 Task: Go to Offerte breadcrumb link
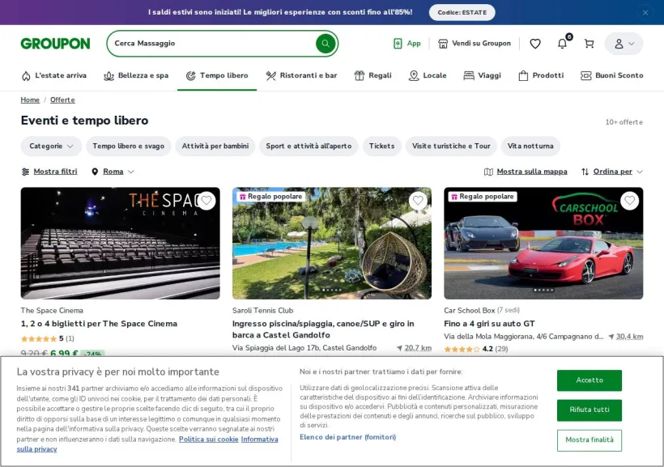[62, 100]
